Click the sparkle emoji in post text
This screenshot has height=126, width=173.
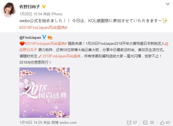(x=165, y=20)
